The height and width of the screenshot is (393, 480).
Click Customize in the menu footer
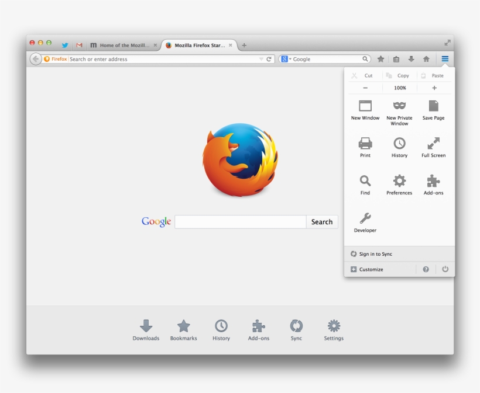pos(371,269)
